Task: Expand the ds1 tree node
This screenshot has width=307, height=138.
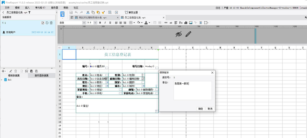Action: tap(2, 80)
